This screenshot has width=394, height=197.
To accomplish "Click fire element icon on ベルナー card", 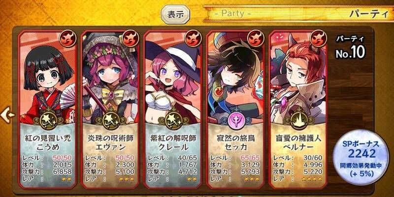I will click(x=318, y=38).
